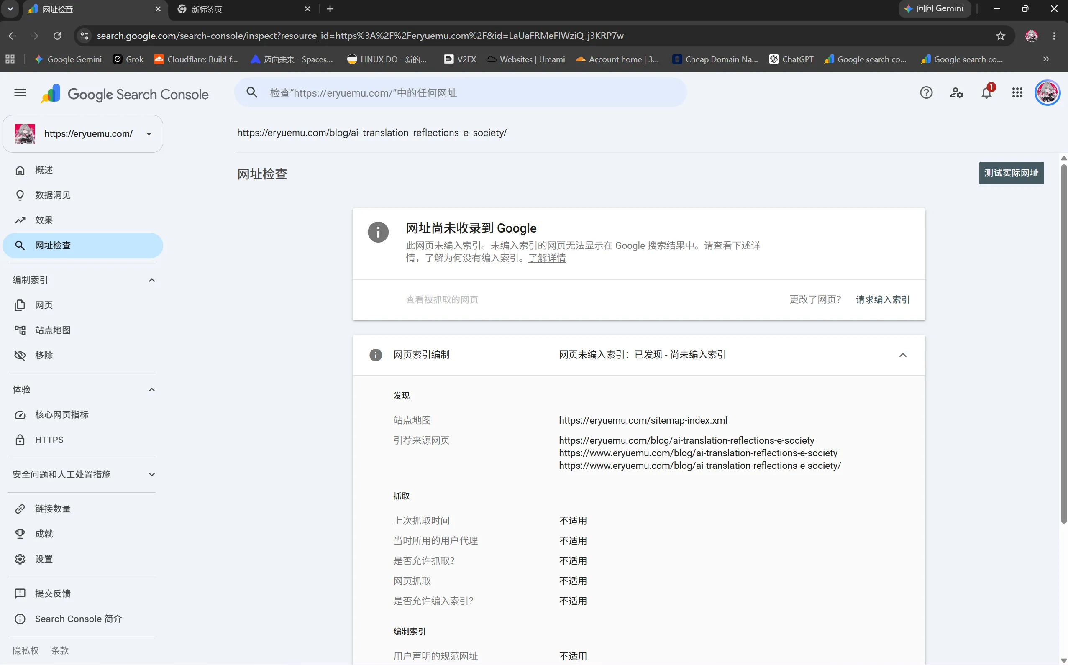Select 网址检查 in the sidebar
The image size is (1068, 665).
tap(83, 246)
